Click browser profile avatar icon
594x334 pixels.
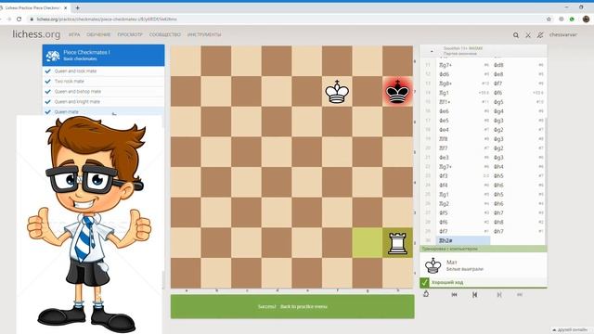click(x=586, y=19)
